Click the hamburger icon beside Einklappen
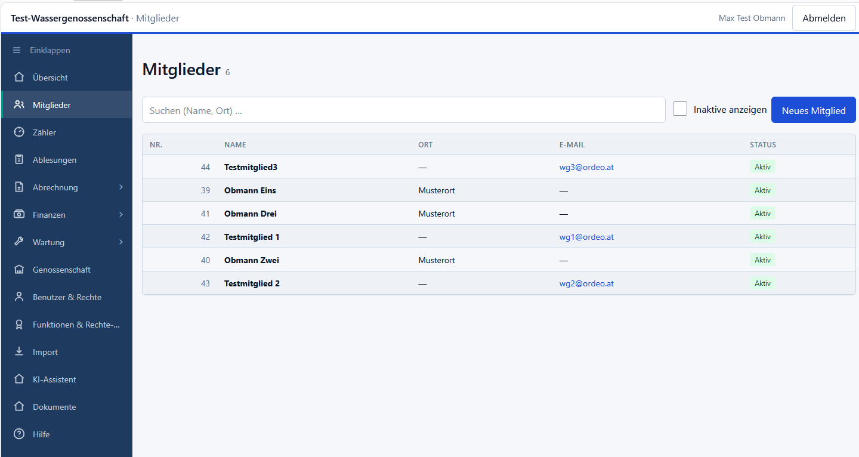The width and height of the screenshot is (859, 457). tap(17, 51)
